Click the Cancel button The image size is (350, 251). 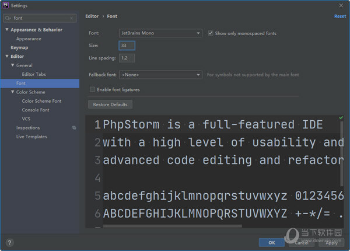point(302,242)
